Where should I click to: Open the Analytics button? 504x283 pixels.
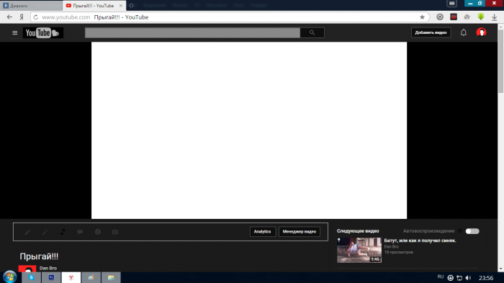click(x=262, y=232)
